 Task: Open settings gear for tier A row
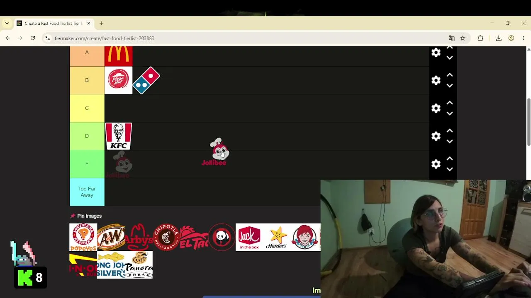436,53
